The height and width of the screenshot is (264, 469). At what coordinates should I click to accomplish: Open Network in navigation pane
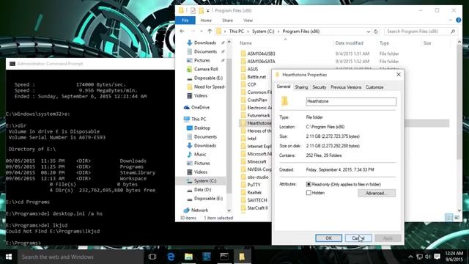tap(199, 210)
